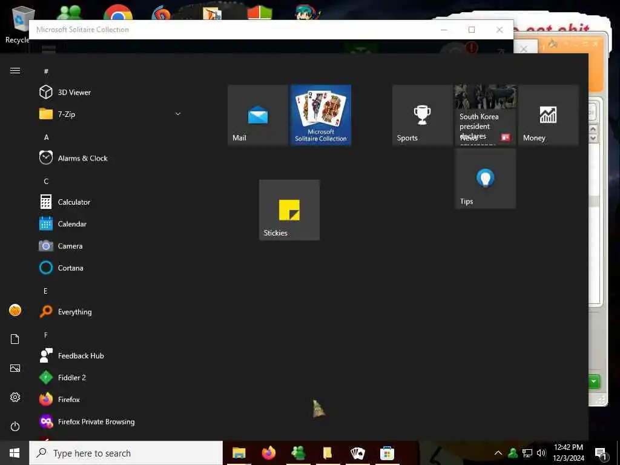Open Firefox from the taskbar

pos(268,453)
